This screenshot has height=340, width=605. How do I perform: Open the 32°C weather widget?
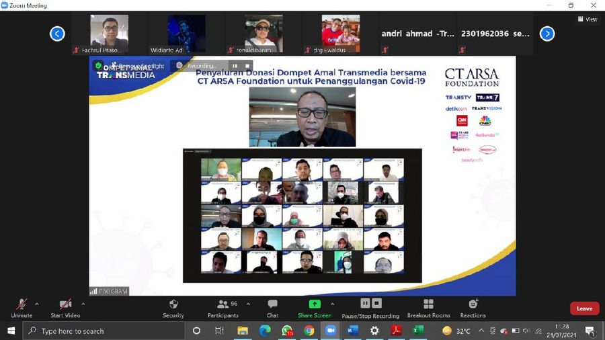click(456, 331)
